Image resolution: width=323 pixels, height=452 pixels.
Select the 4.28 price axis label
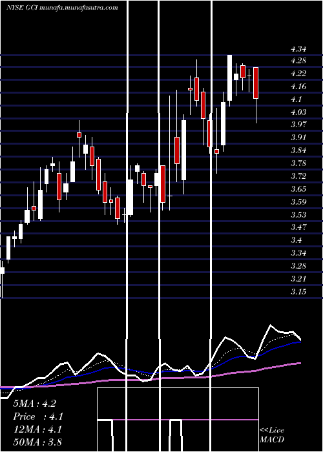pyautogui.click(x=298, y=61)
